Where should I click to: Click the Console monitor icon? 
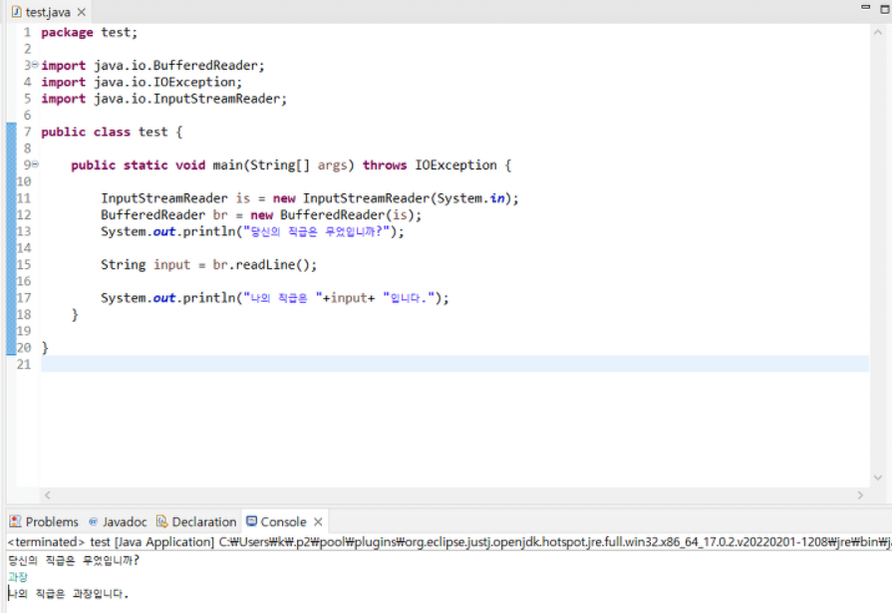click(251, 521)
